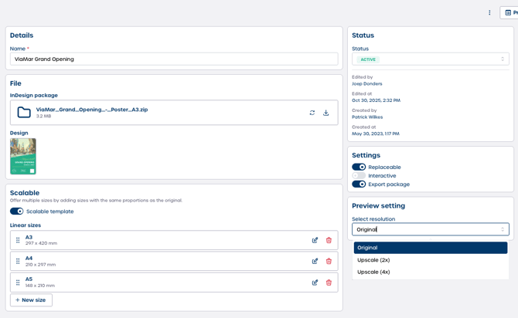Enable the Interactive setting toggle
518x318 pixels.
pos(359,176)
